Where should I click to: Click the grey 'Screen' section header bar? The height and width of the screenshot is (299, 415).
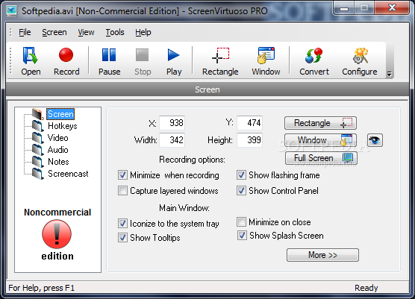tap(207, 89)
